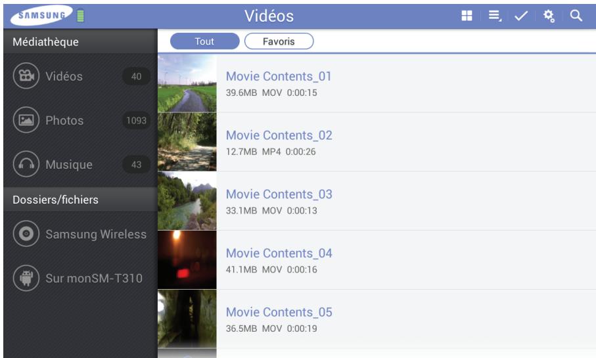Browse Samsung Wireless storage
596x358 pixels.
pyautogui.click(x=81, y=234)
